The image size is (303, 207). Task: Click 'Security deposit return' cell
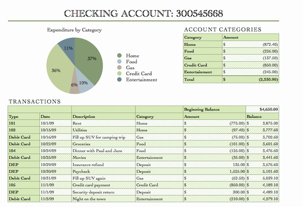104,192
